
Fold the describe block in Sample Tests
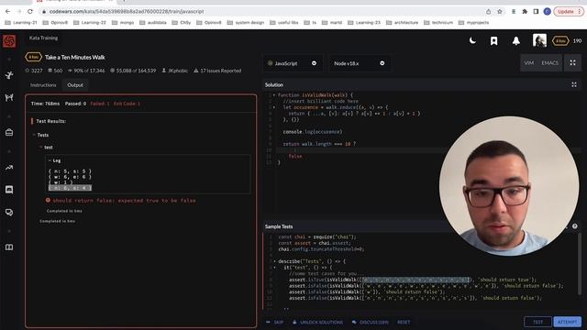pyautogui.click(x=274, y=261)
